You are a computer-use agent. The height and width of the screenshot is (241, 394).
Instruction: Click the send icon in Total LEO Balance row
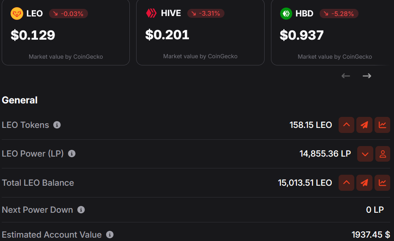(364, 183)
